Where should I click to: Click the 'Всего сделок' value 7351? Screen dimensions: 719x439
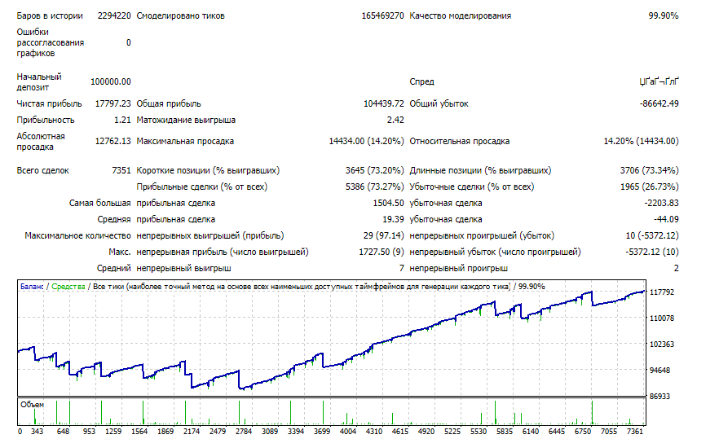(121, 170)
